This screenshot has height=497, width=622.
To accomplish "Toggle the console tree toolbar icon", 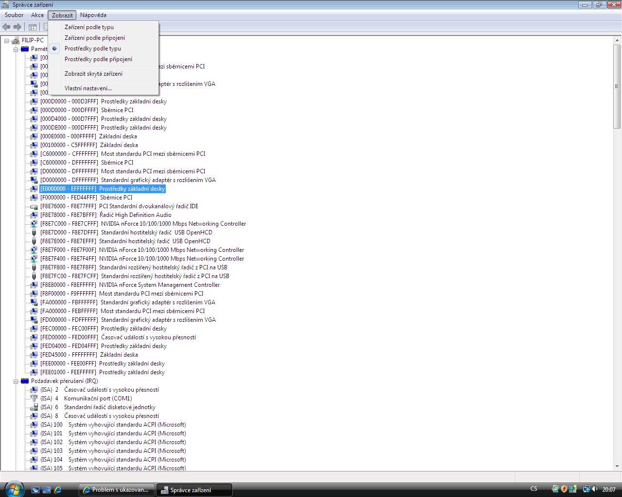I will pos(33,27).
